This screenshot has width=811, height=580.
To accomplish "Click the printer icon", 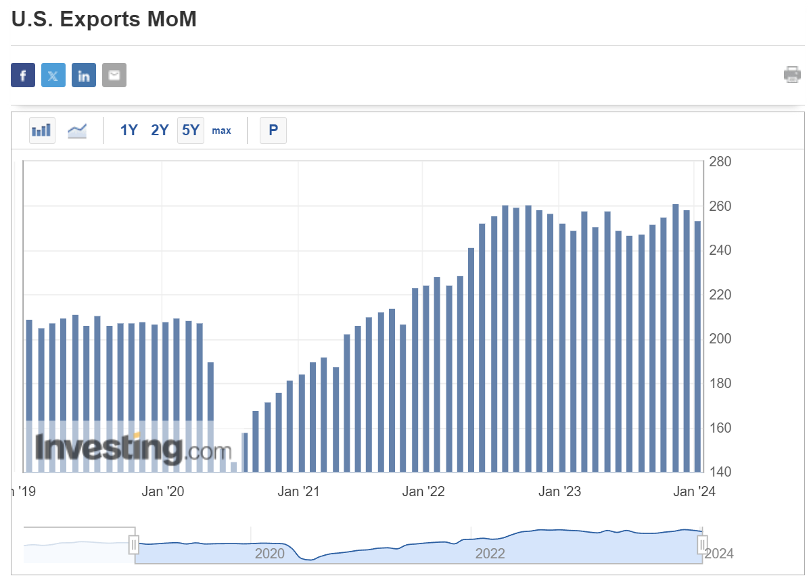I will tap(792, 74).
